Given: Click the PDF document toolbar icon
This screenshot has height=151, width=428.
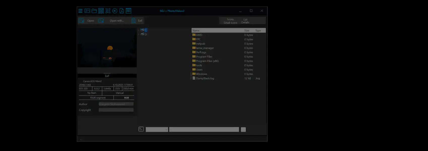Looking at the screenshot, I should pos(122,11).
